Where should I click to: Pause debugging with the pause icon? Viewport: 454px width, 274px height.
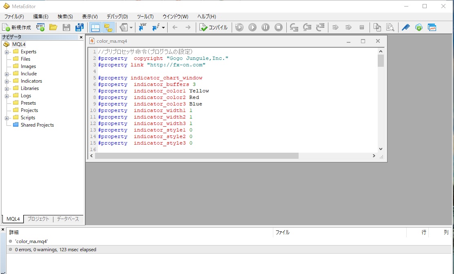click(x=266, y=27)
